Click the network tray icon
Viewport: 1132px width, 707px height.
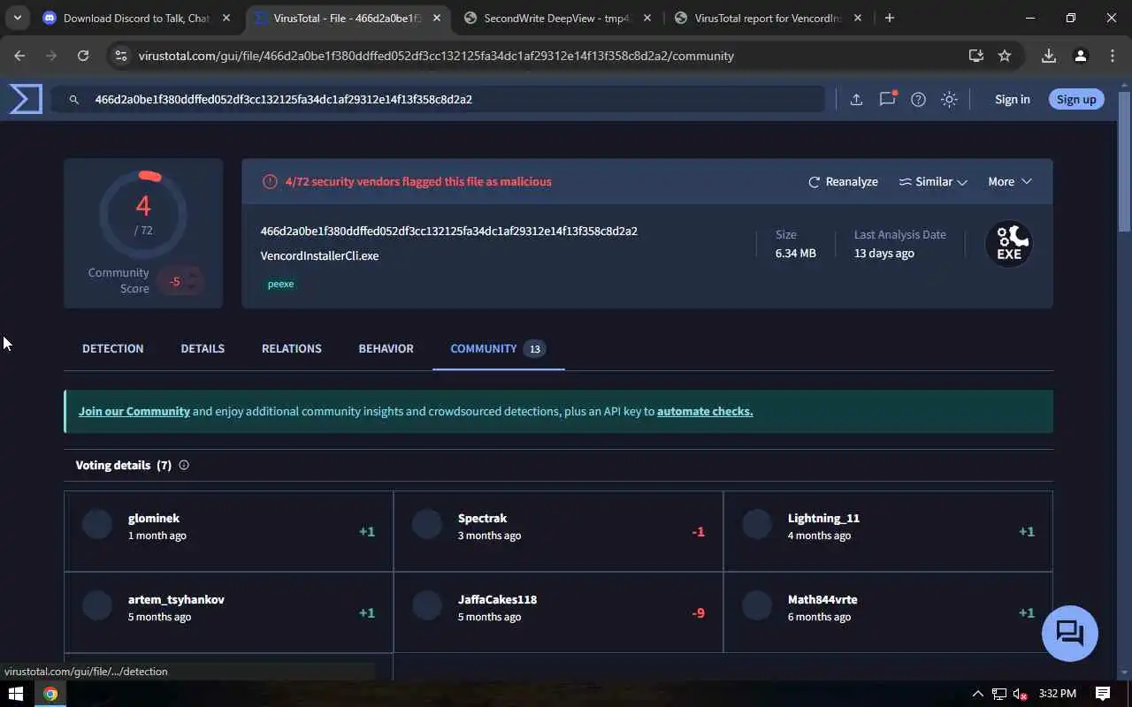point(999,694)
